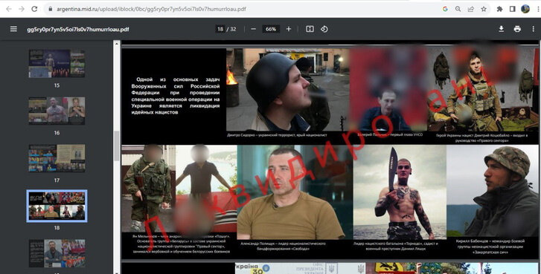Open Chrome profile avatar
541x274 pixels.
pos(525,10)
